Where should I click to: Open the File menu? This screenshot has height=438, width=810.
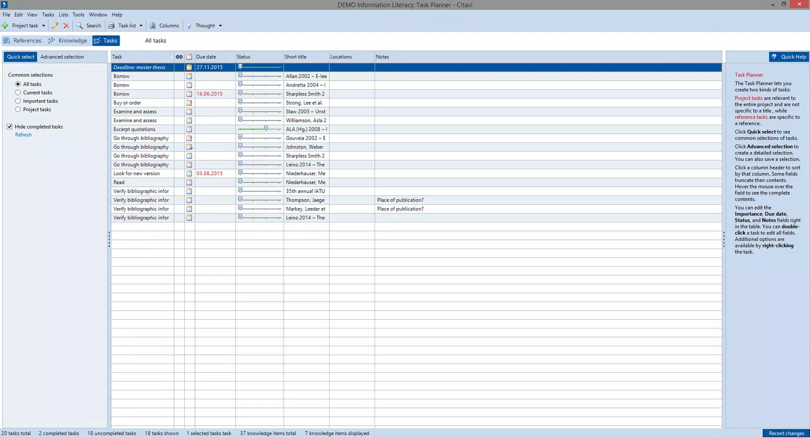7,15
